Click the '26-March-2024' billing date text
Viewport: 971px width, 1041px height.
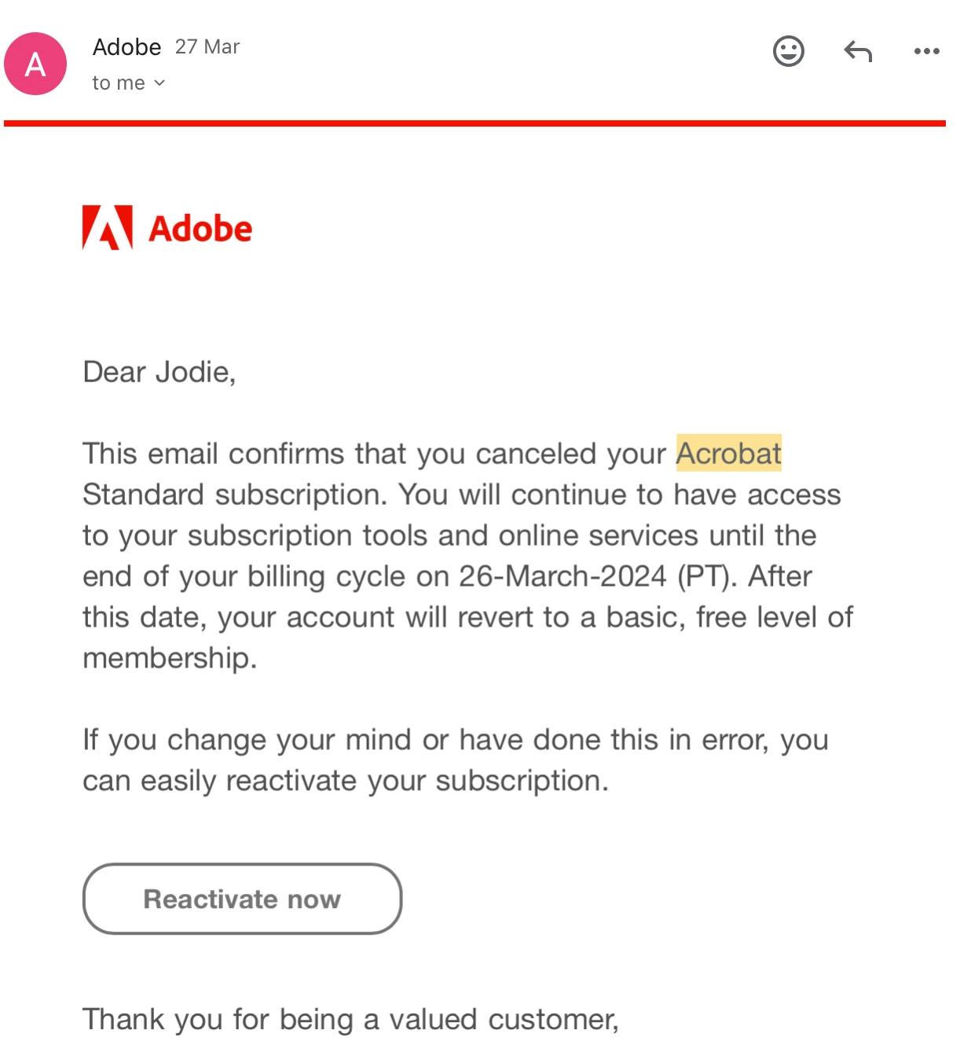point(562,576)
